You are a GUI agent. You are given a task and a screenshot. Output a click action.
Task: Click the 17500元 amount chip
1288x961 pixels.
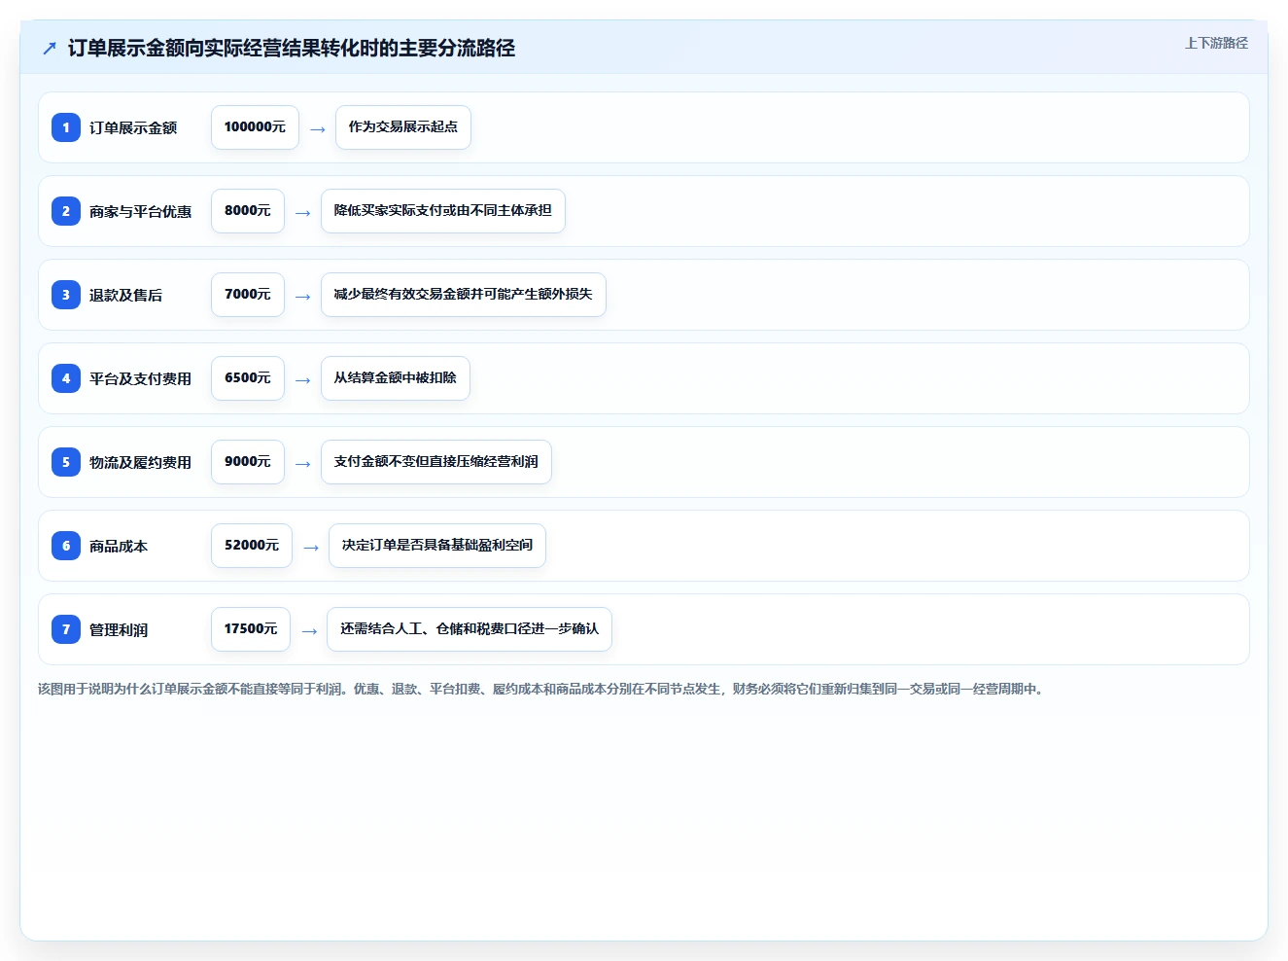[251, 629]
